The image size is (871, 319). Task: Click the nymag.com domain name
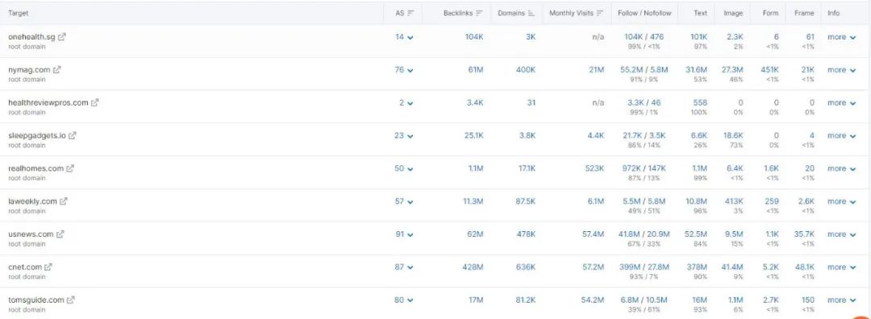click(29, 70)
